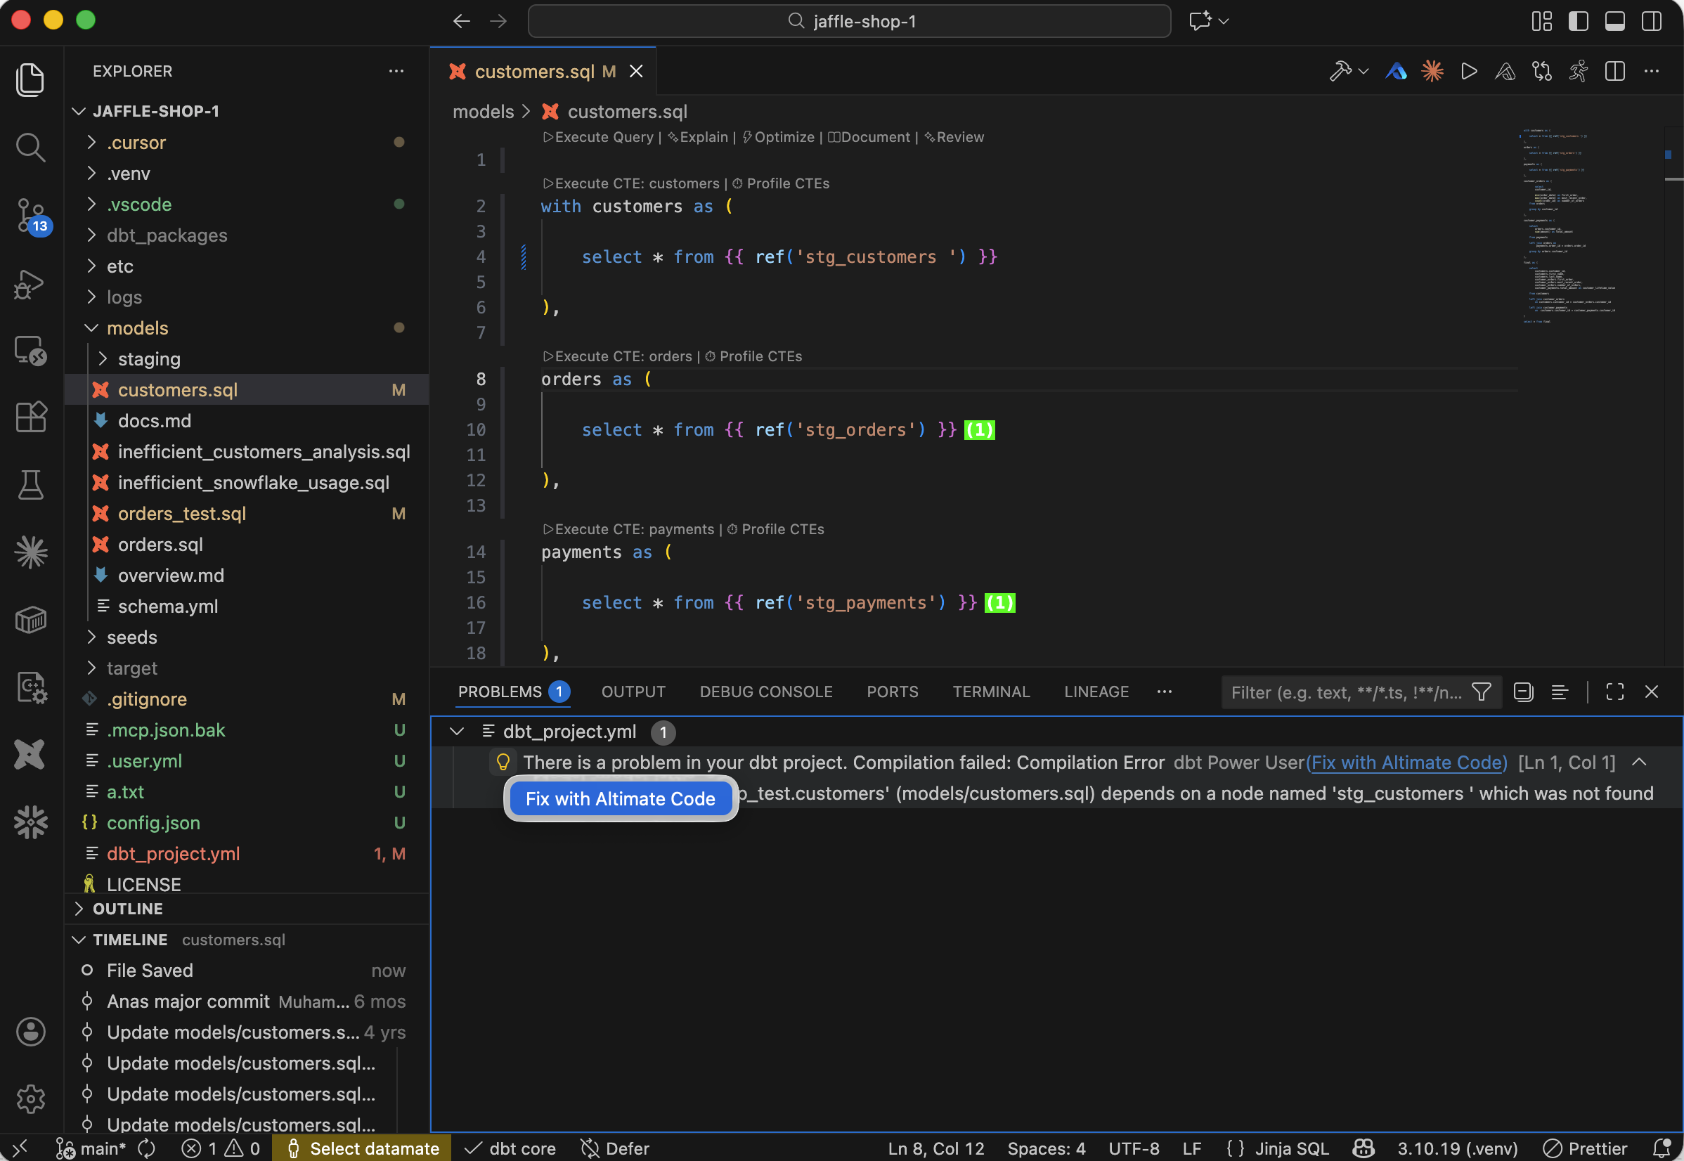Collapse all problems in the panel
The height and width of the screenshot is (1161, 1684).
tap(1523, 692)
